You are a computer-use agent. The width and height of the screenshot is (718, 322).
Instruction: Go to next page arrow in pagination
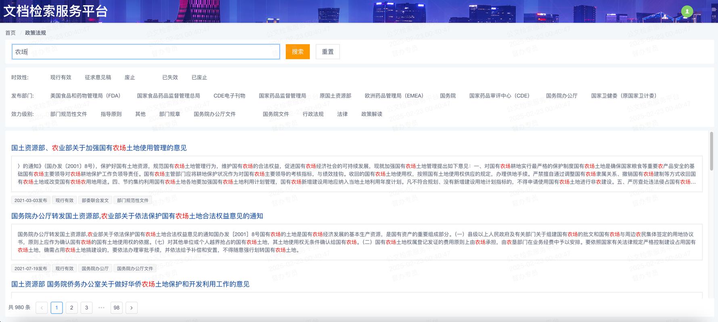(x=132, y=308)
